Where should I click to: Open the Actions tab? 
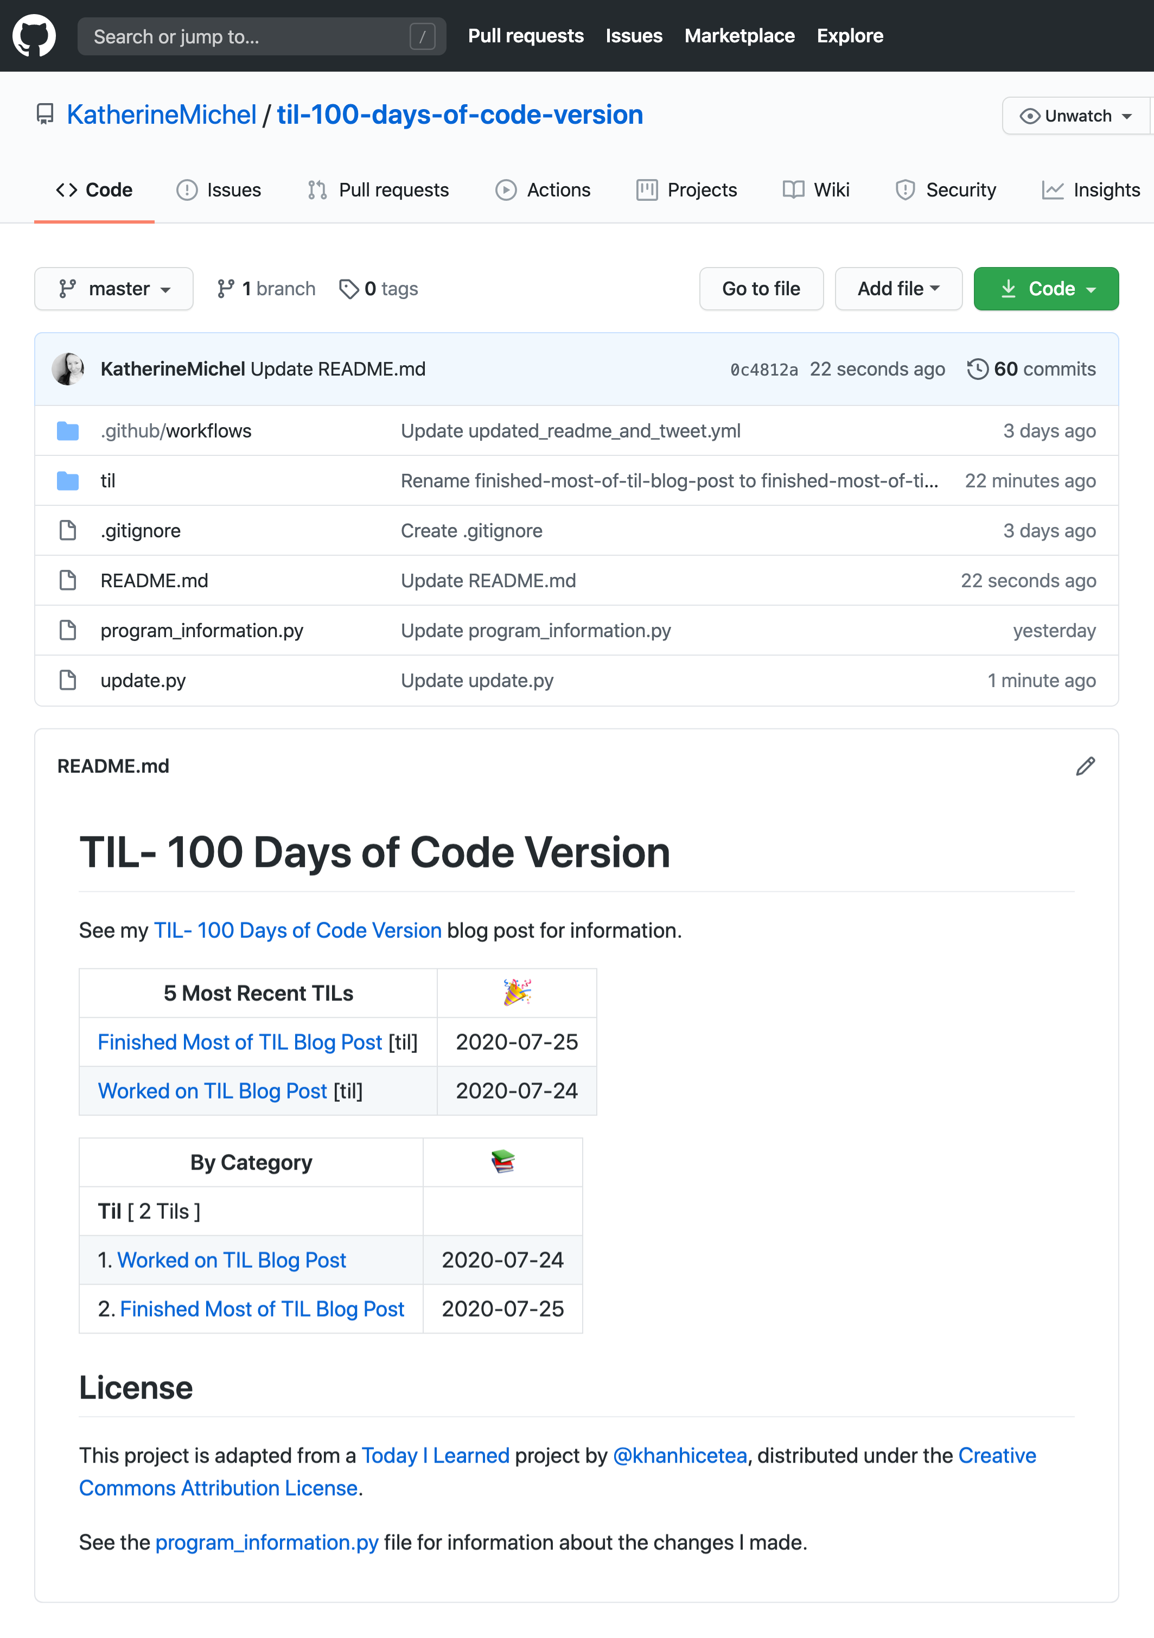click(x=544, y=191)
